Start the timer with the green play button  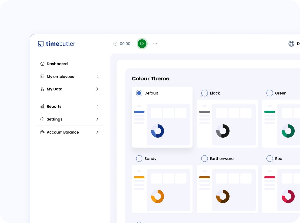coord(142,44)
